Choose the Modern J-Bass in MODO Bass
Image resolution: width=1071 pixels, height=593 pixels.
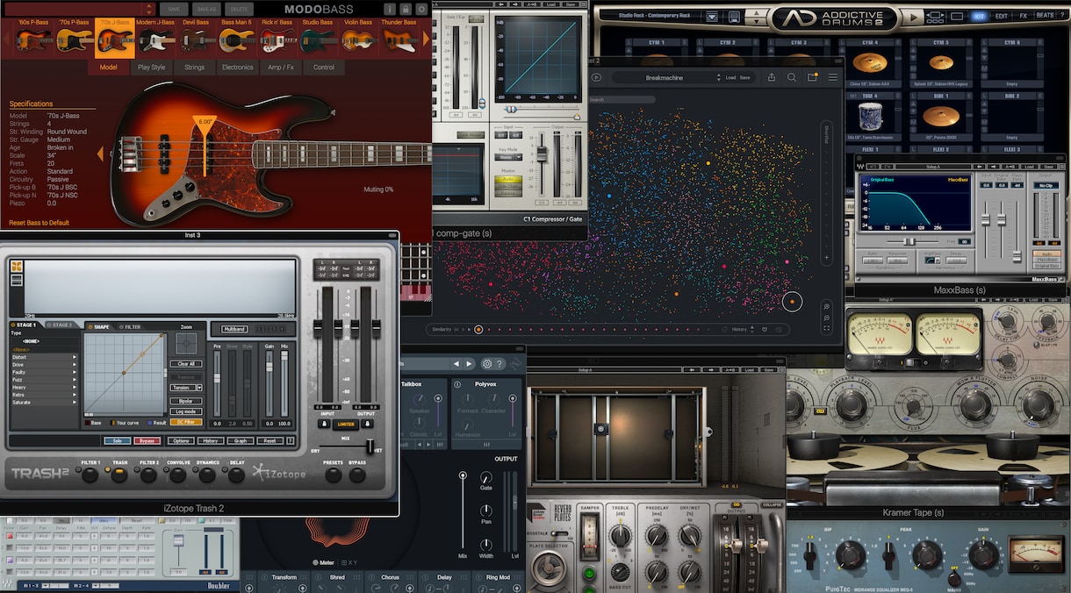tap(155, 39)
